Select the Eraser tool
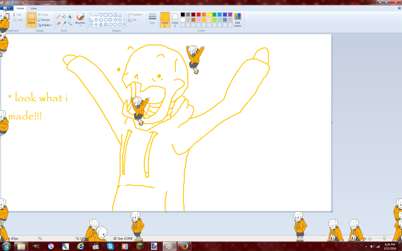 58,23
